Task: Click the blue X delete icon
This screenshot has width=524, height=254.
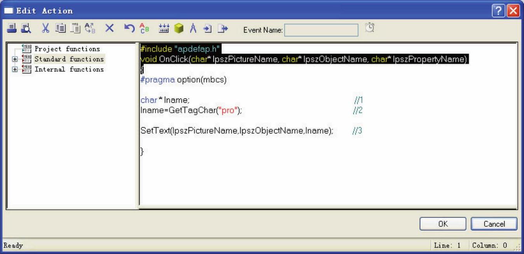Action: (x=110, y=28)
